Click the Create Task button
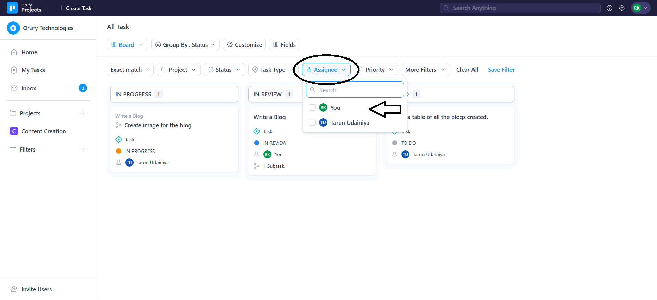657x300 pixels. (76, 8)
